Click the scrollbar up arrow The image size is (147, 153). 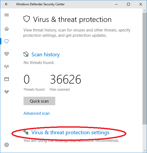click(145, 11)
